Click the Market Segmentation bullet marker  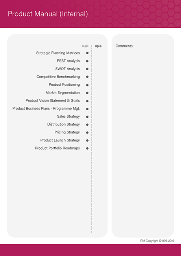point(87,93)
